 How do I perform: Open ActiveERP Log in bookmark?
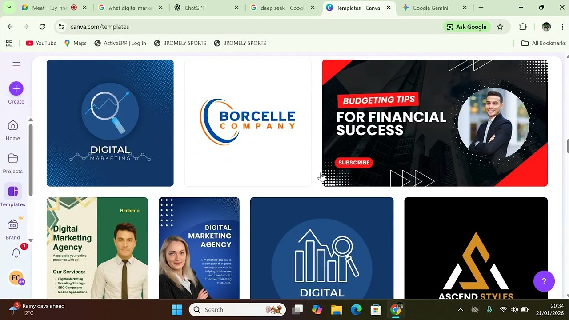tap(120, 43)
